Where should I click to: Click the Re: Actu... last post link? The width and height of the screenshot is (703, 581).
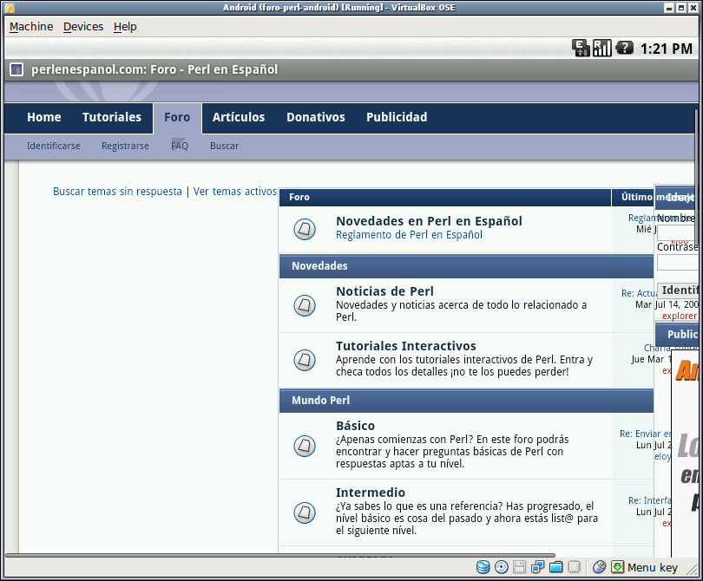(x=639, y=293)
